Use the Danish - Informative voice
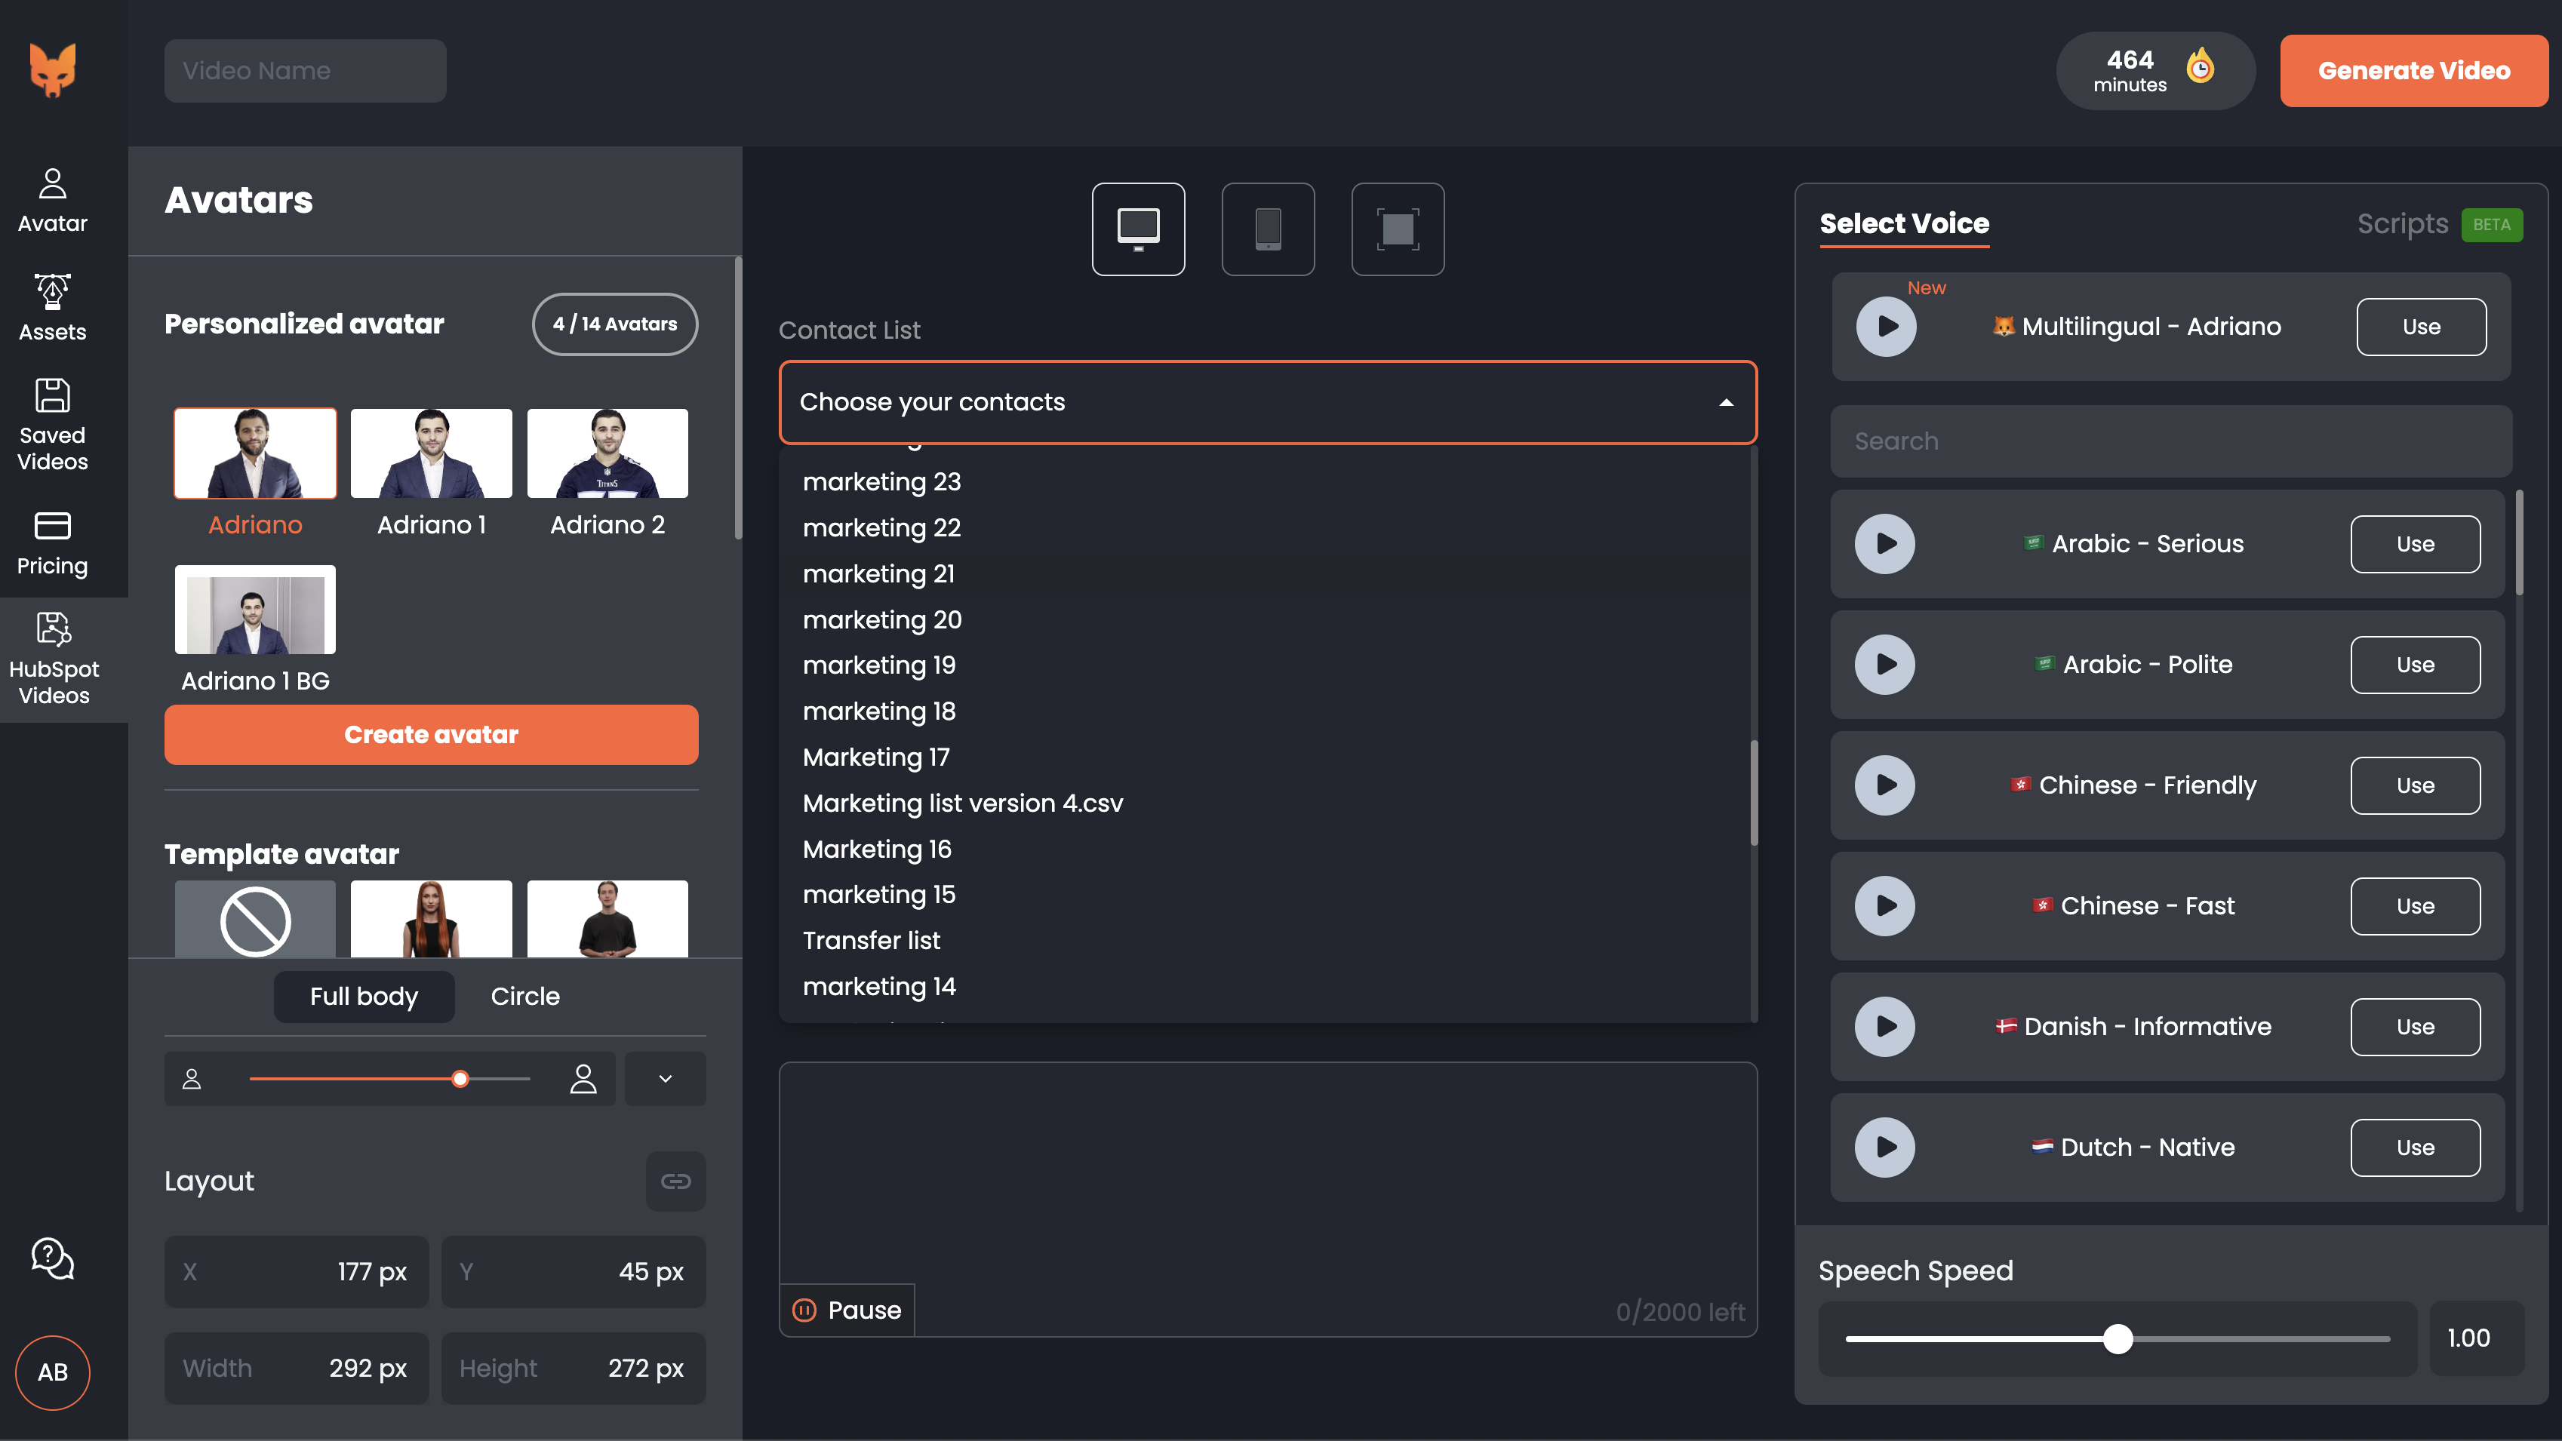 point(2414,1026)
